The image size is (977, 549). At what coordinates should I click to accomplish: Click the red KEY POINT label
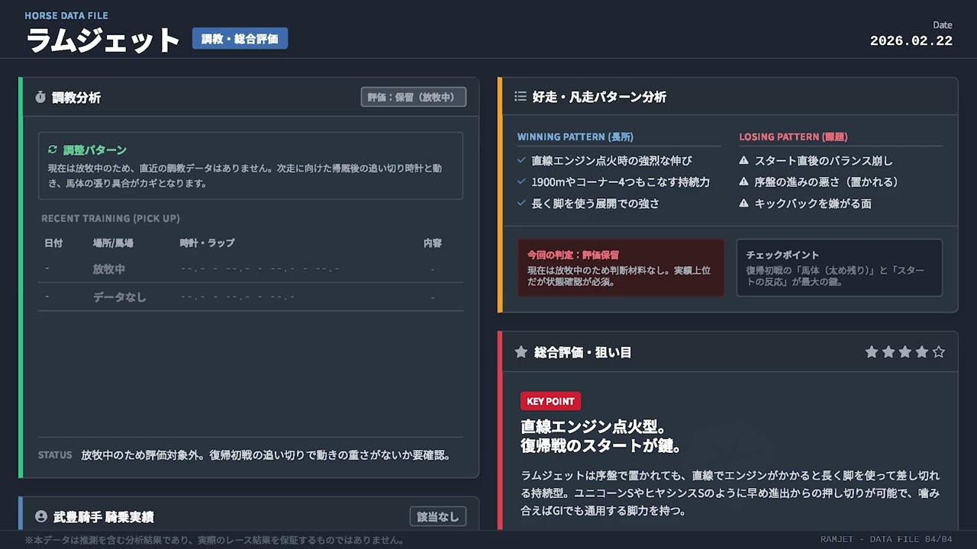(551, 401)
